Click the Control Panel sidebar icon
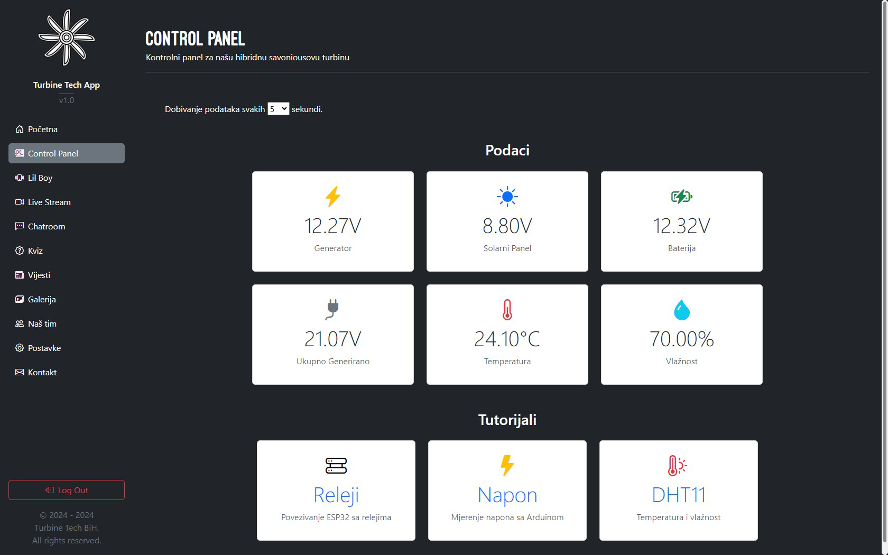The width and height of the screenshot is (888, 555). click(x=20, y=153)
